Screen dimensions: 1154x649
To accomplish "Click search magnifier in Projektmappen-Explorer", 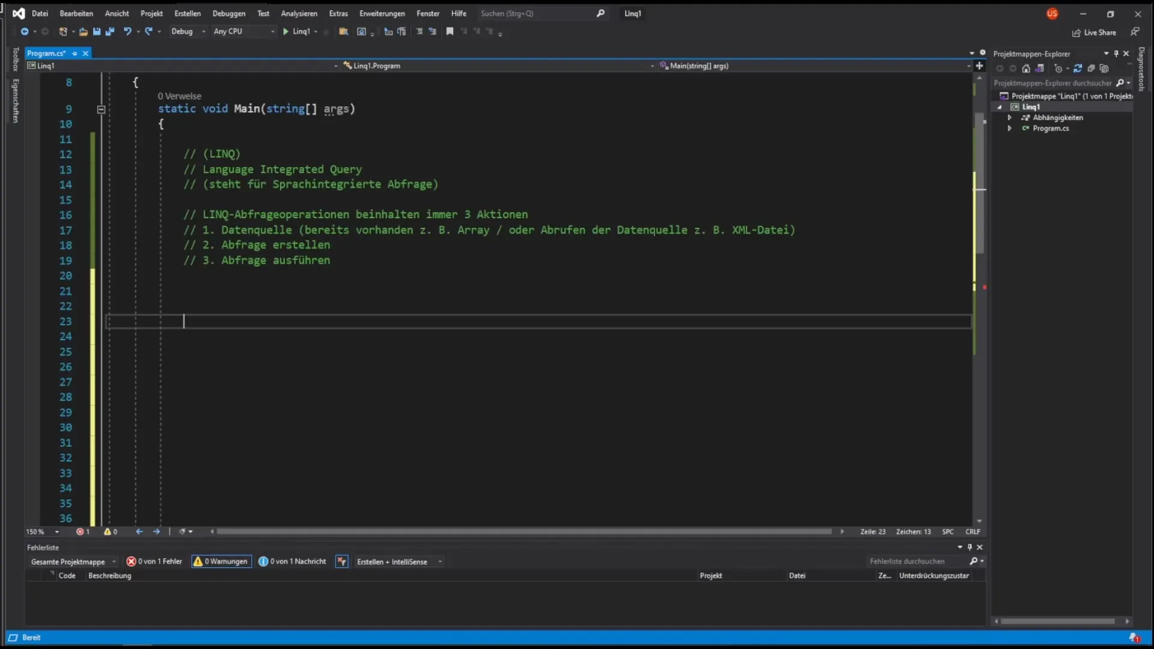I will (x=1120, y=83).
